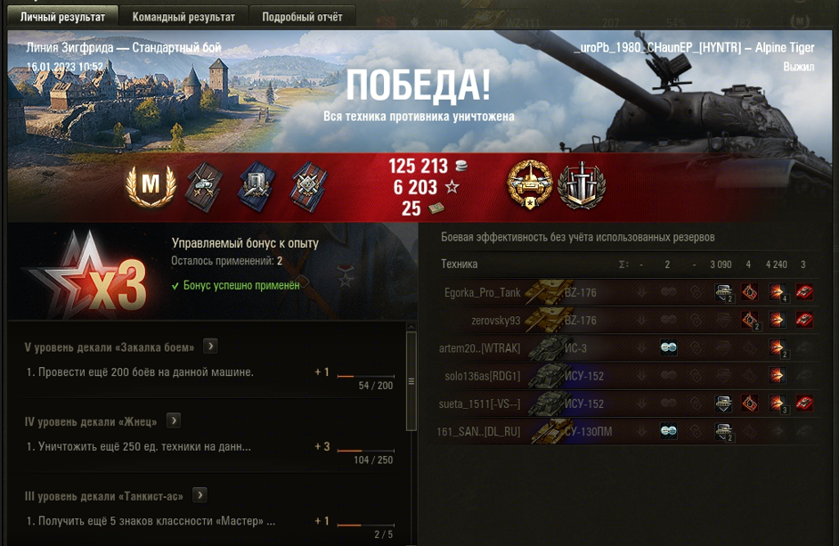
Task: Click the 54 / 200 battles progress bar
Action: point(365,376)
